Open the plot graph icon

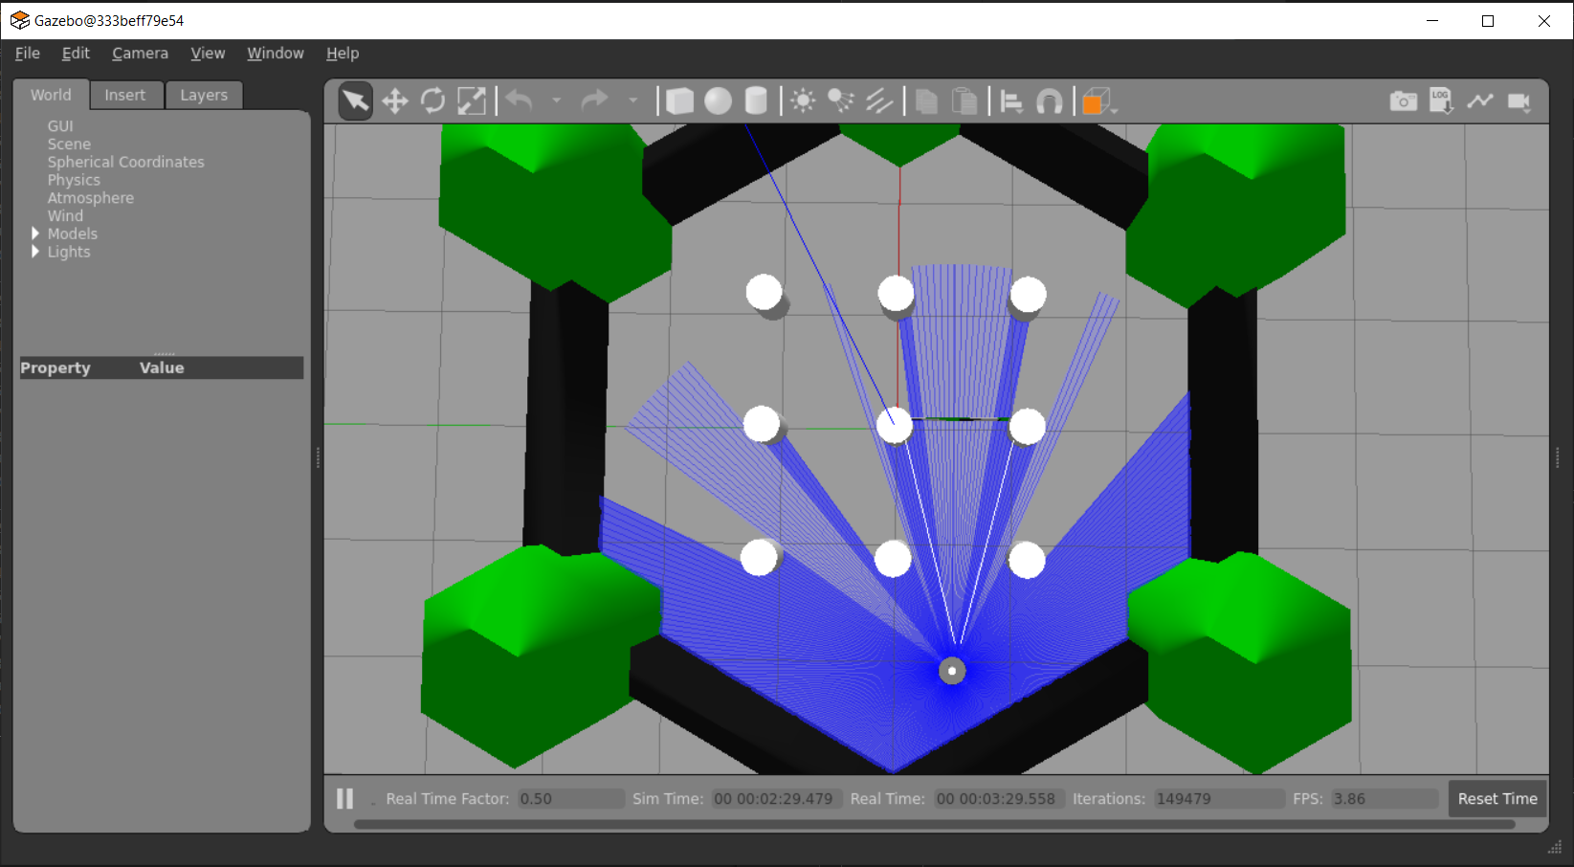tap(1480, 100)
